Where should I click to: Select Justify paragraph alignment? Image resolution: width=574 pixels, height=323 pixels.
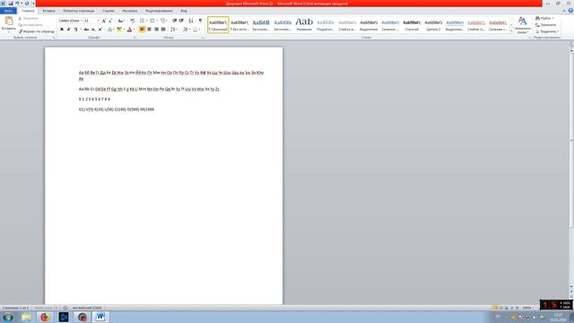163,30
